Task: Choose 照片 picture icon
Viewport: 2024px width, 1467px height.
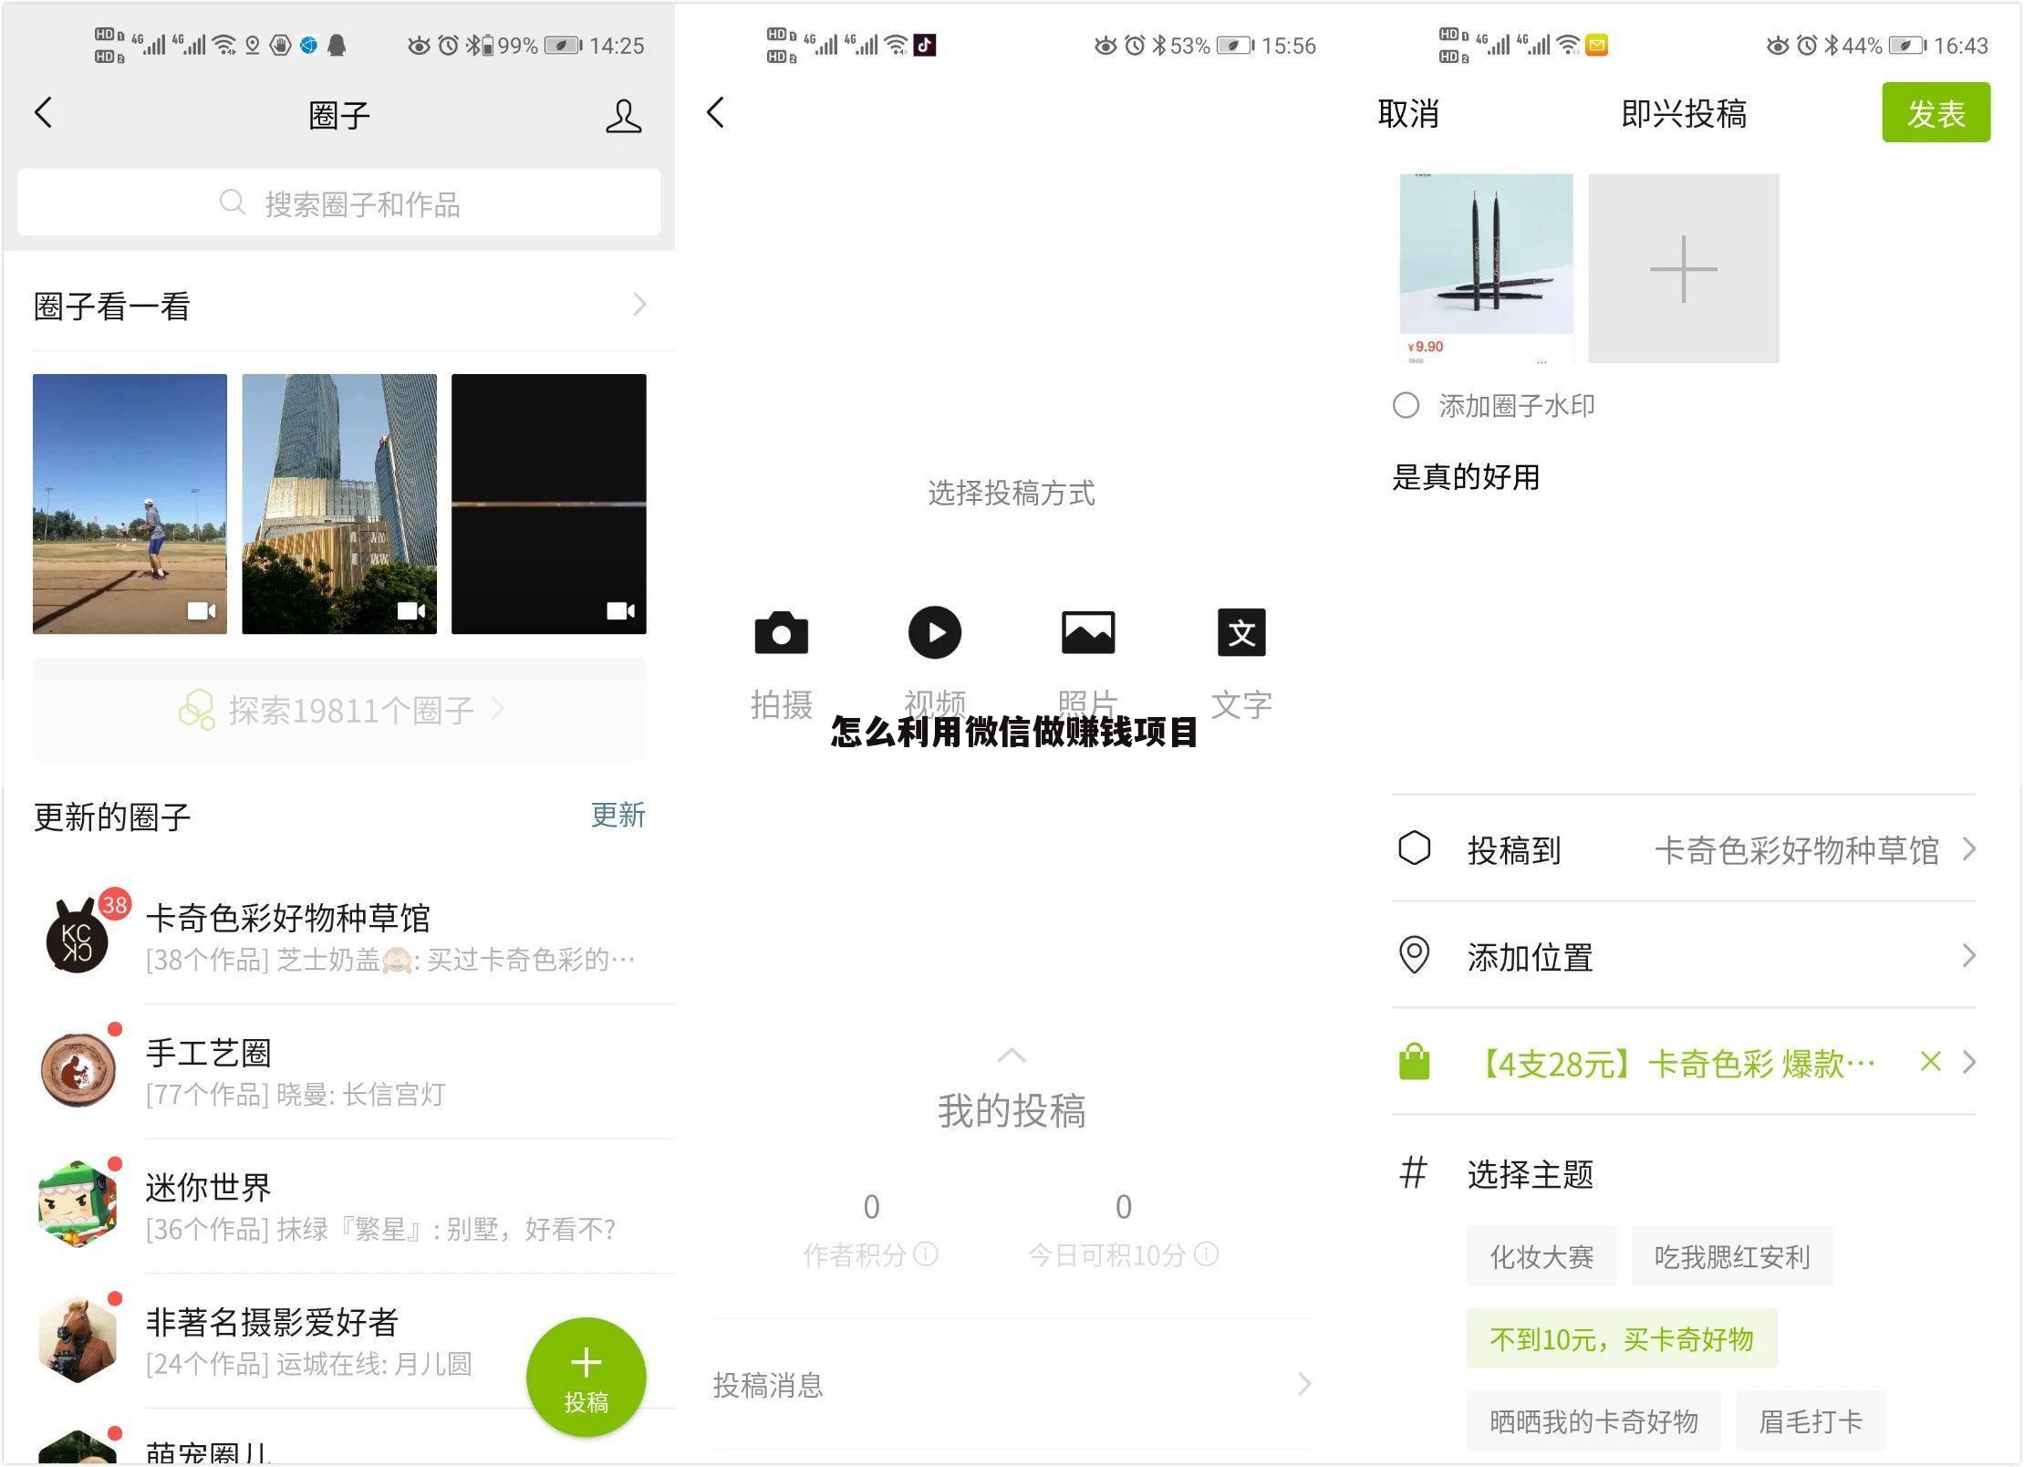Action: [x=1088, y=632]
